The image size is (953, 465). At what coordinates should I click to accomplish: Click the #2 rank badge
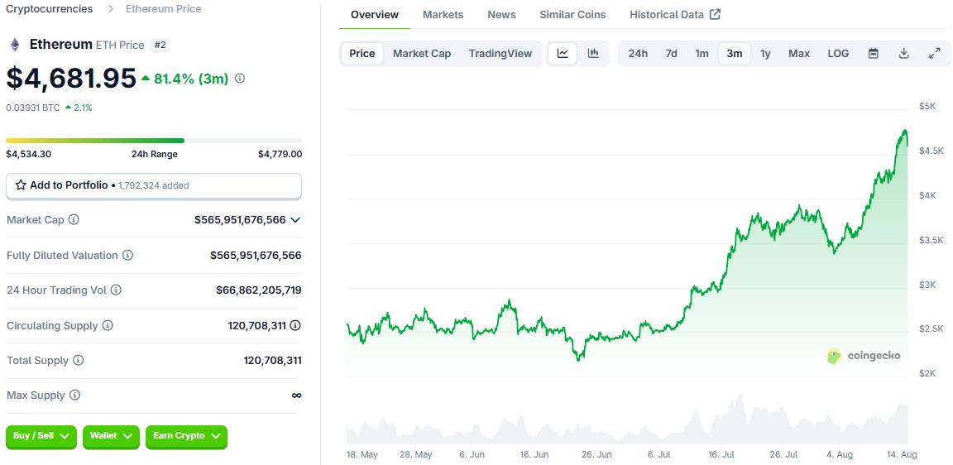tap(160, 45)
